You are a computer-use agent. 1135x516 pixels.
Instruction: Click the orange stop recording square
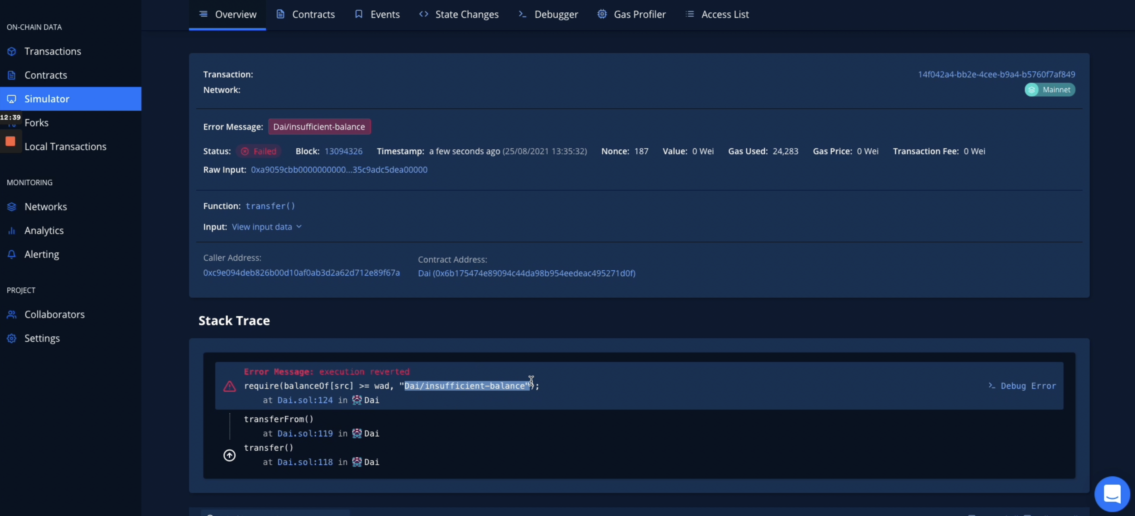tap(10, 141)
